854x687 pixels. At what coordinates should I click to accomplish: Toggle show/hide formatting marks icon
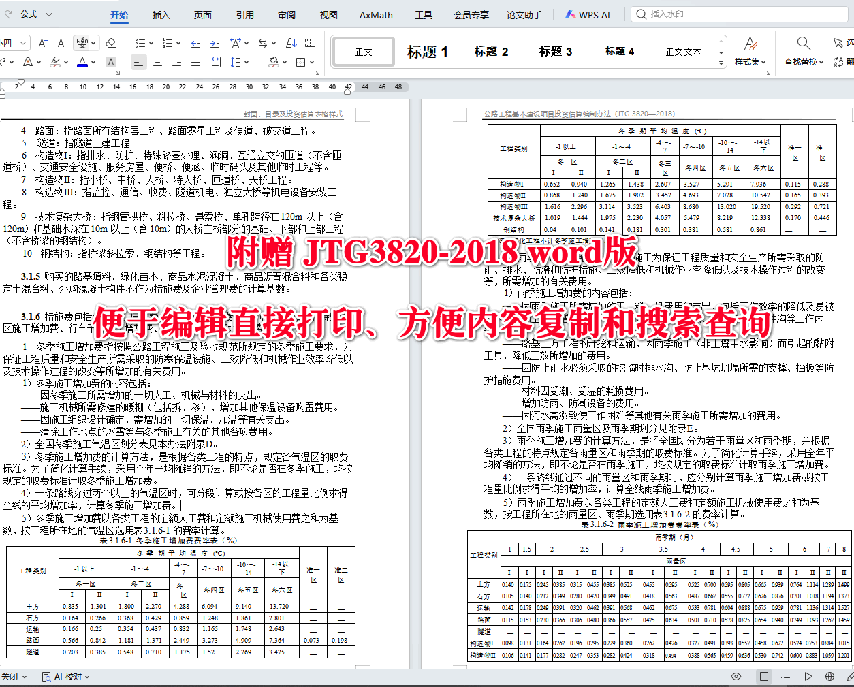tap(311, 43)
